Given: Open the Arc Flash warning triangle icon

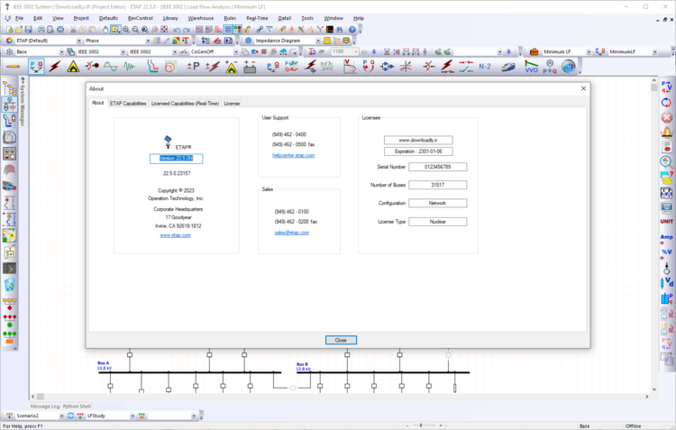Looking at the screenshot, I should (74, 67).
